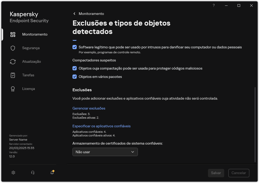Viewport: 259px width, 183px height.
Task: Go back to Monitoramento via back arrow
Action: [x=74, y=14]
